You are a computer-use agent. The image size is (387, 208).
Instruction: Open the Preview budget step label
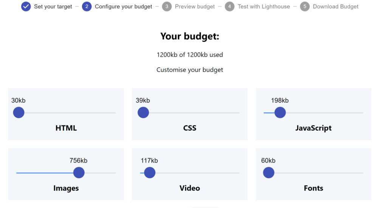tap(195, 7)
